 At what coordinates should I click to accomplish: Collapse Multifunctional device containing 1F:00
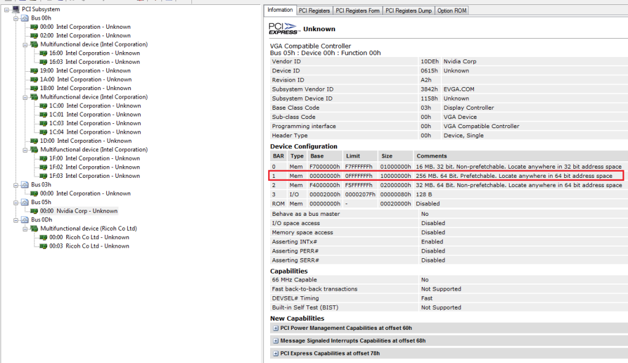(x=25, y=150)
